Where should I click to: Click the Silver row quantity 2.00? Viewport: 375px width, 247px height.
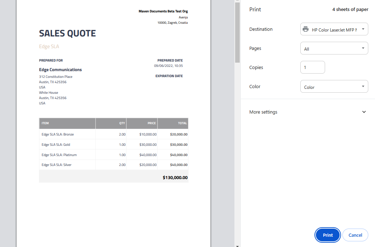click(x=122, y=165)
